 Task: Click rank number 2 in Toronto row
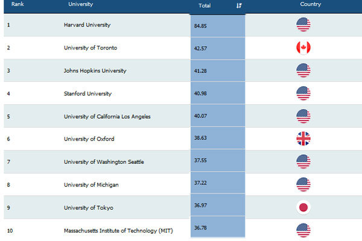(8, 48)
